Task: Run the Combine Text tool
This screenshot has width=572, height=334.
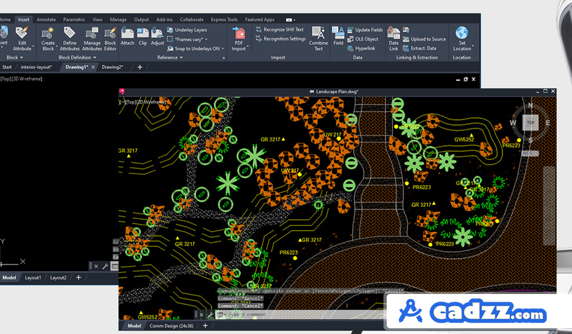Action: click(x=319, y=39)
